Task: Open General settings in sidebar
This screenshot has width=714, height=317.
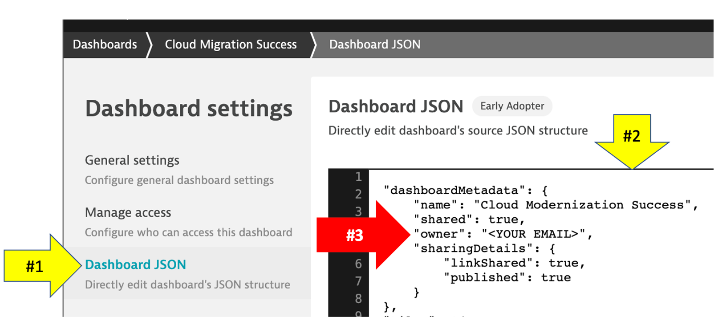Action: point(132,160)
